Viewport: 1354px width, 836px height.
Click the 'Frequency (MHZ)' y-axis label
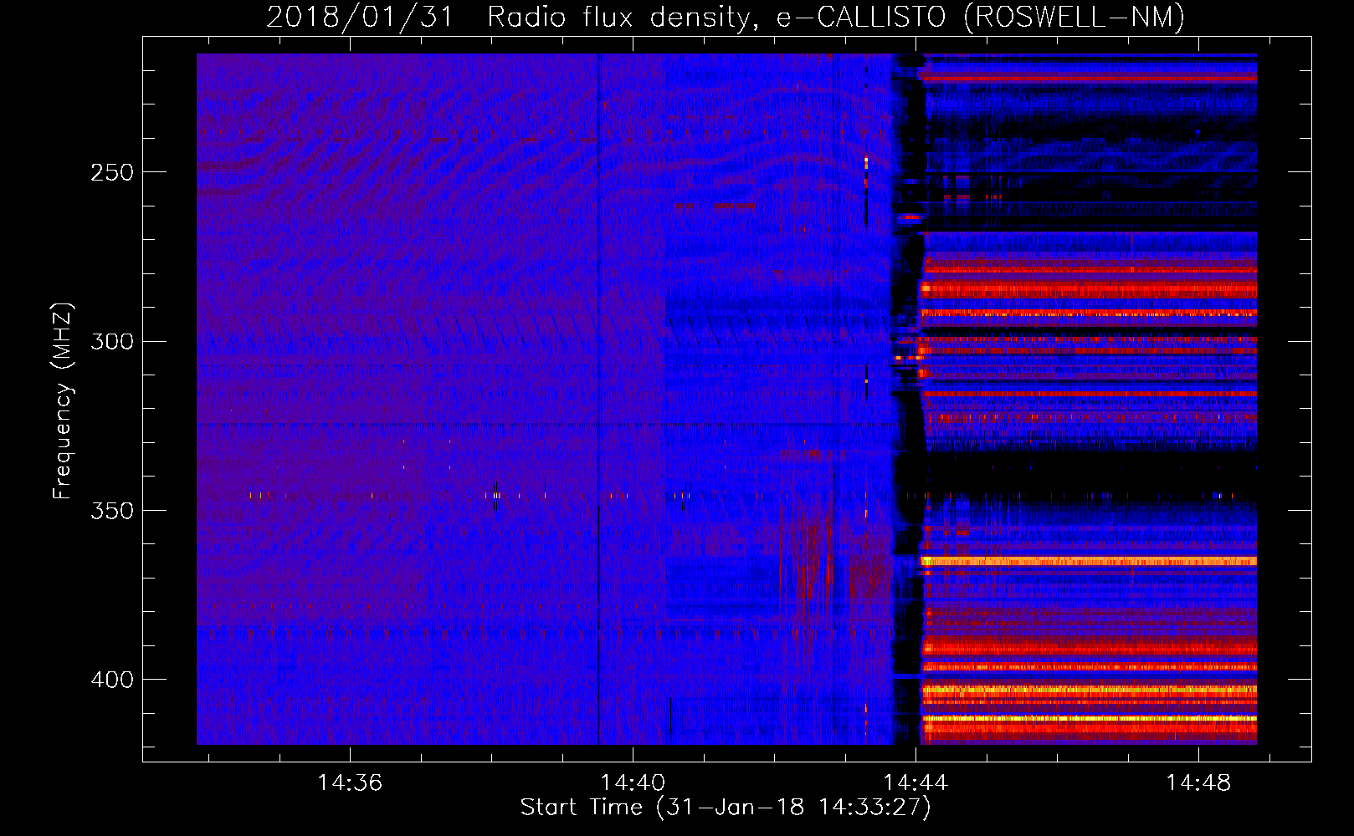pos(63,401)
